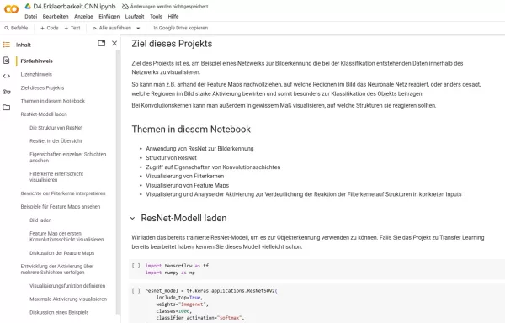Close the Inhalt sidebar panel
This screenshot has width=505, height=323.
pos(114,43)
